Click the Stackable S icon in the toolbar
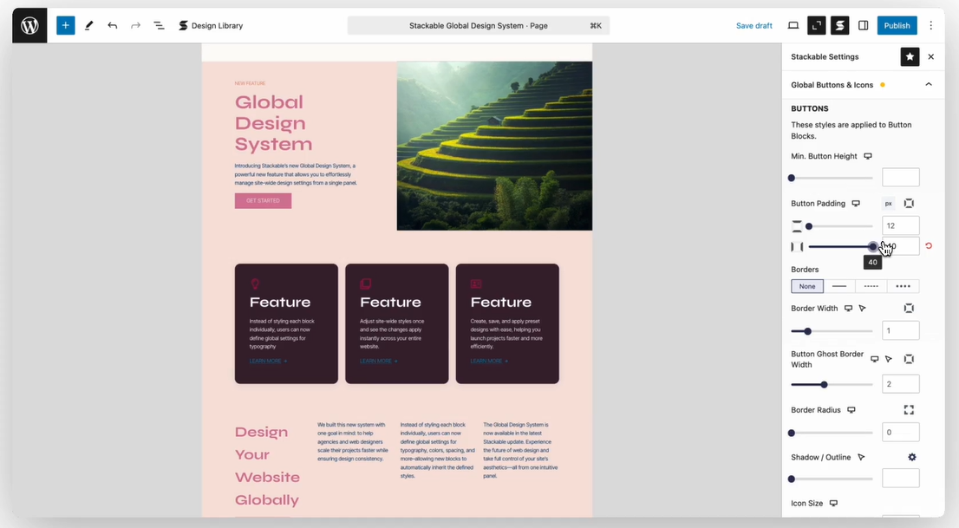 838,25
